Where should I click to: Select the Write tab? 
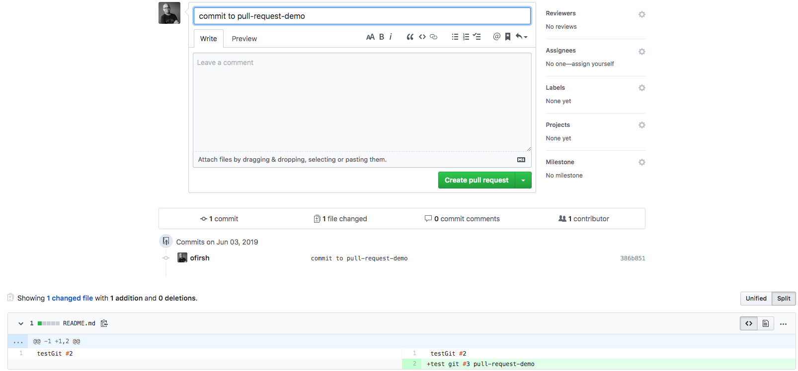click(x=208, y=39)
